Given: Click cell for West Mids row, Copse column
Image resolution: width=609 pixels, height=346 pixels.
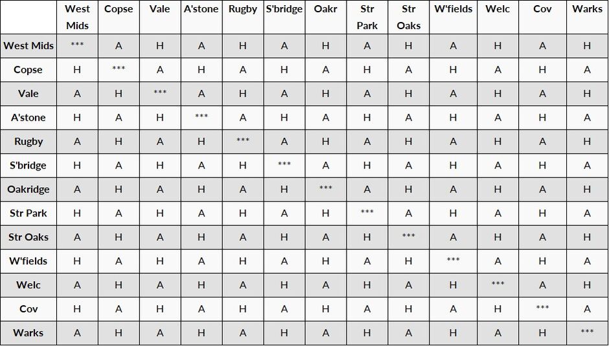Looking at the screenshot, I should pos(119,46).
